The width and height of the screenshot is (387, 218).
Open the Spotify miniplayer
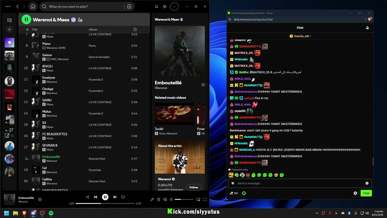point(198,200)
